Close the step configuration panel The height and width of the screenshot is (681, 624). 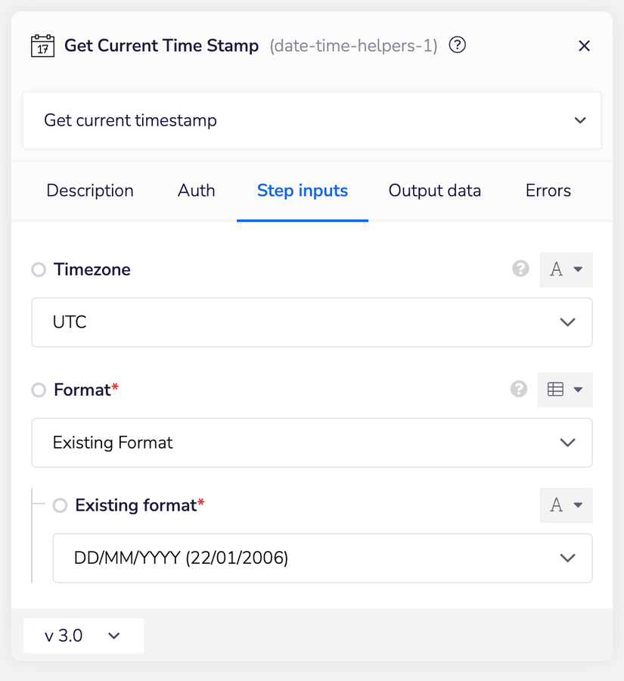point(584,46)
